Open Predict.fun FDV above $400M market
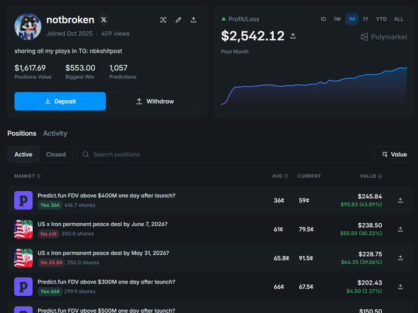 tap(107, 196)
